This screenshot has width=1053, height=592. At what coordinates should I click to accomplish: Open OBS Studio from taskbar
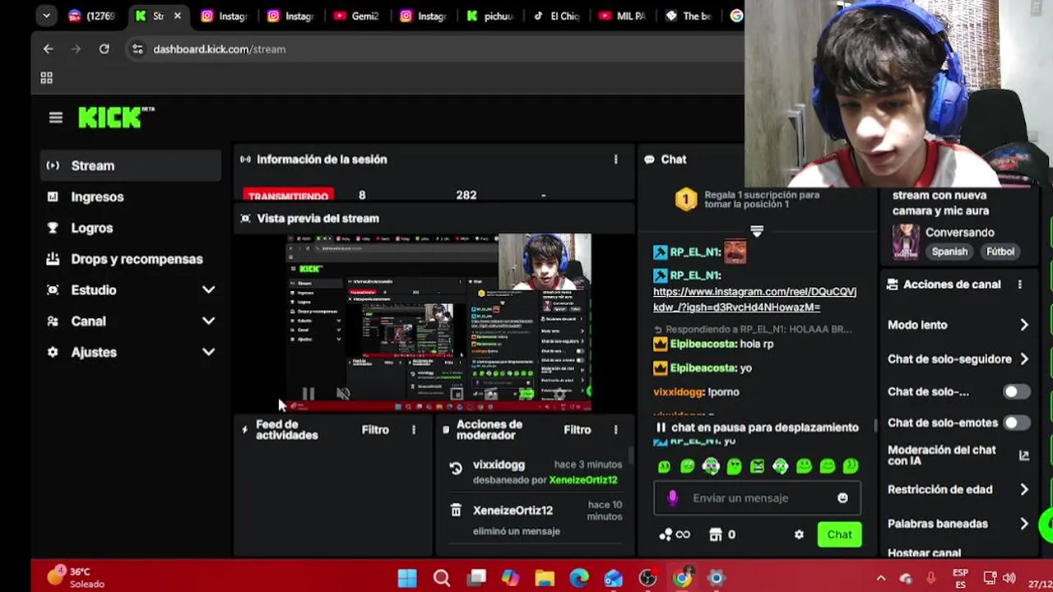coord(647,578)
